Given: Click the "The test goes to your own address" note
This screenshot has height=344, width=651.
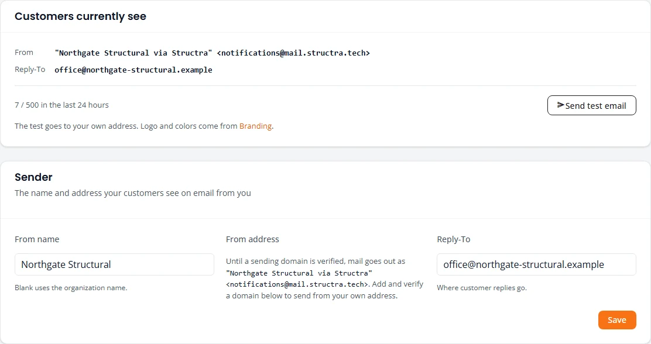Looking at the screenshot, I should (x=144, y=126).
